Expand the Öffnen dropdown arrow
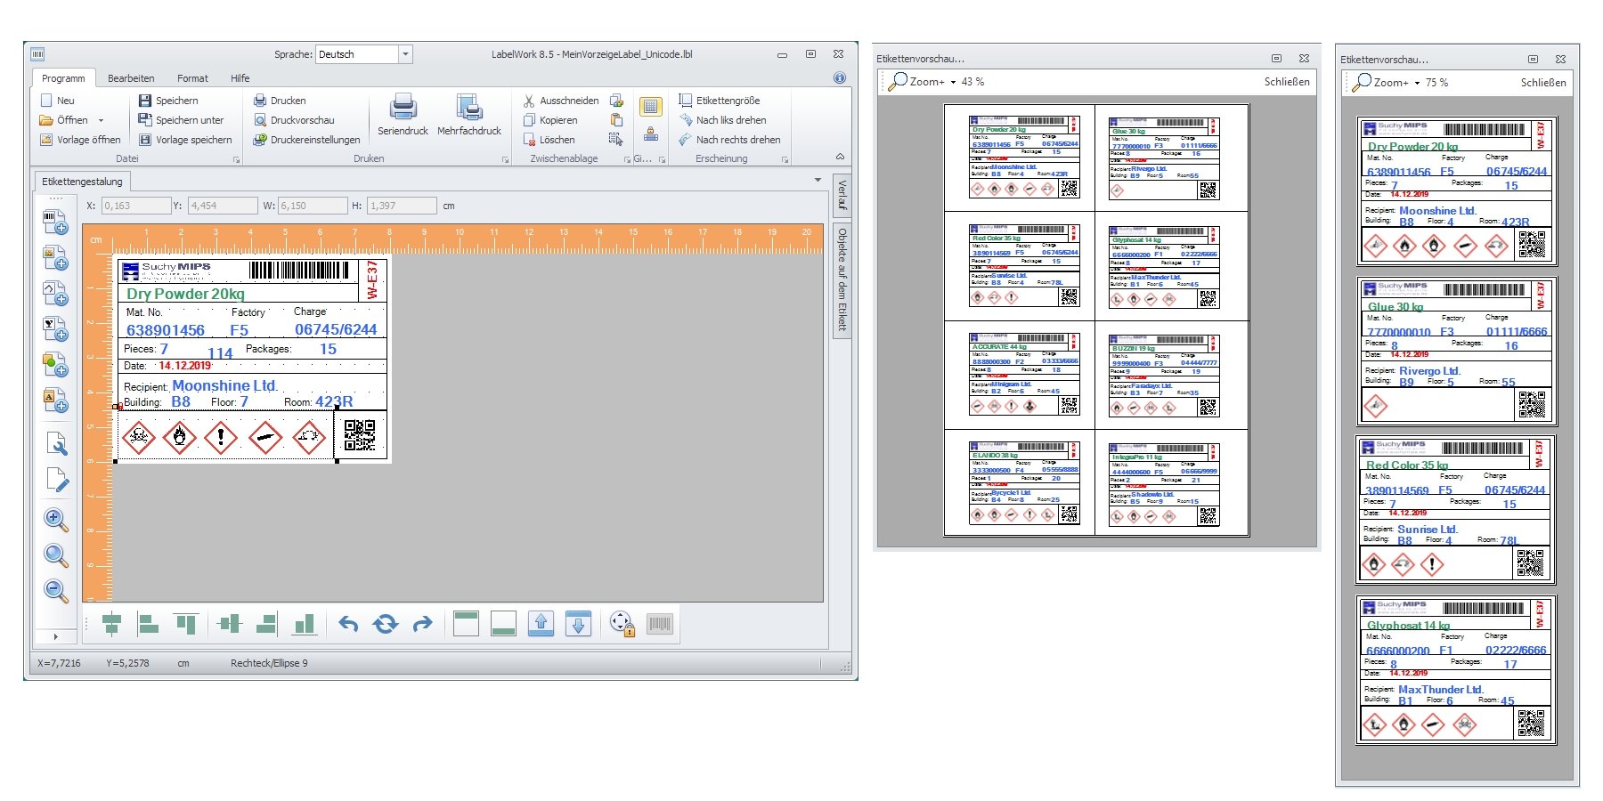The image size is (1603, 801). [x=101, y=120]
